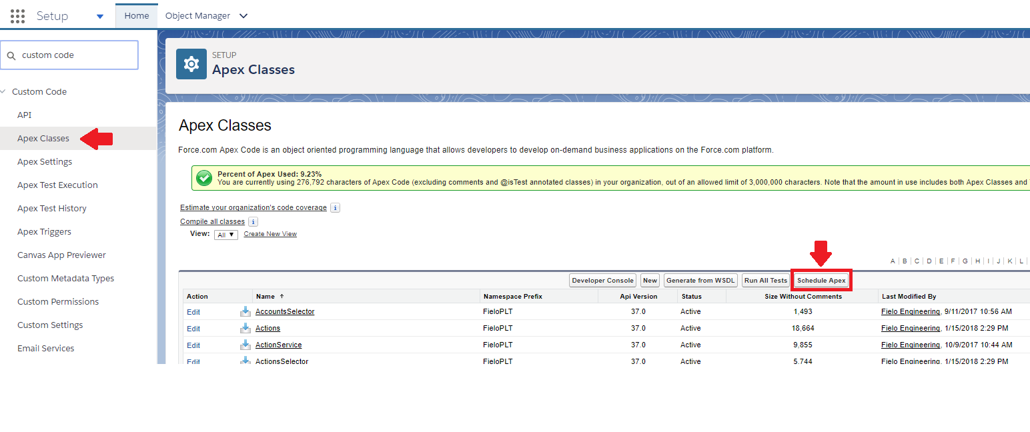Open the App Launcher grid icon
The image size is (1030, 432).
(x=18, y=16)
